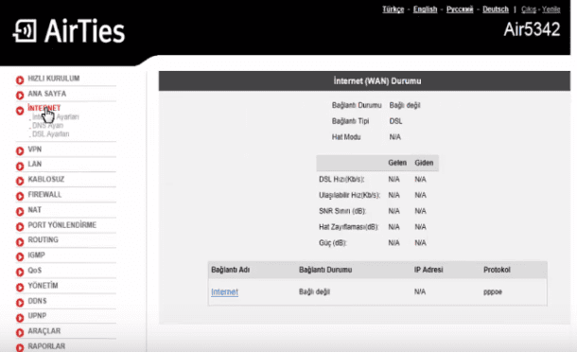Open the ARAÇLAR menu item
The image size is (577, 352).
pyautogui.click(x=44, y=331)
